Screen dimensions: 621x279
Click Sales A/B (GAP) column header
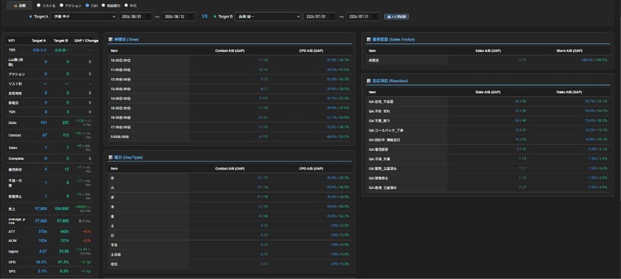click(x=488, y=51)
